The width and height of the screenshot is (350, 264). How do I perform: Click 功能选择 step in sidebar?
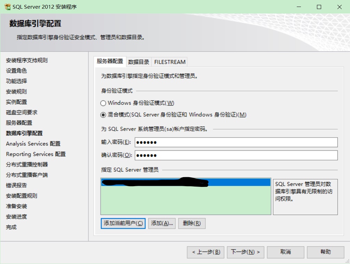click(x=16, y=81)
